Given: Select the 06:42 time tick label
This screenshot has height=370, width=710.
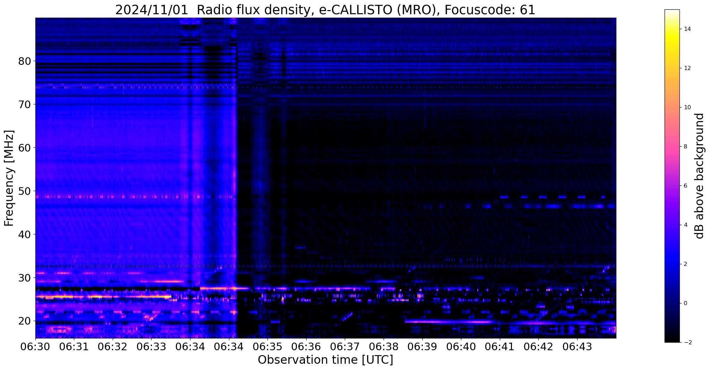Looking at the screenshot, I should [538, 346].
